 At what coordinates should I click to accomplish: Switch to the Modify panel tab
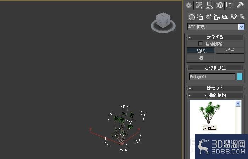pyautogui.click(x=199, y=5)
